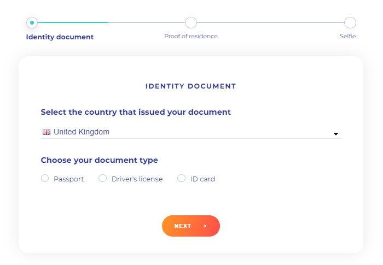The width and height of the screenshot is (383, 265).
Task: Click the arrow icon in Next button
Action: pos(205,226)
